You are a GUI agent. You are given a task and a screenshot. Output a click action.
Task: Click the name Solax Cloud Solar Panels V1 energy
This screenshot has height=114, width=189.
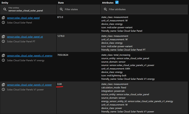tap(26, 61)
